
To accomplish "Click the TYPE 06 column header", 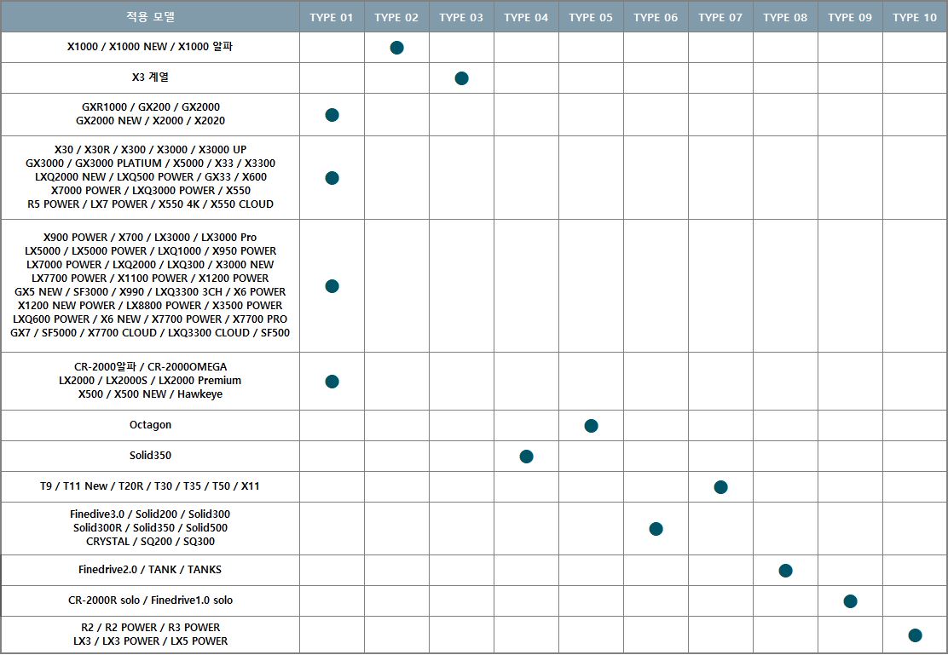I will click(x=656, y=17).
